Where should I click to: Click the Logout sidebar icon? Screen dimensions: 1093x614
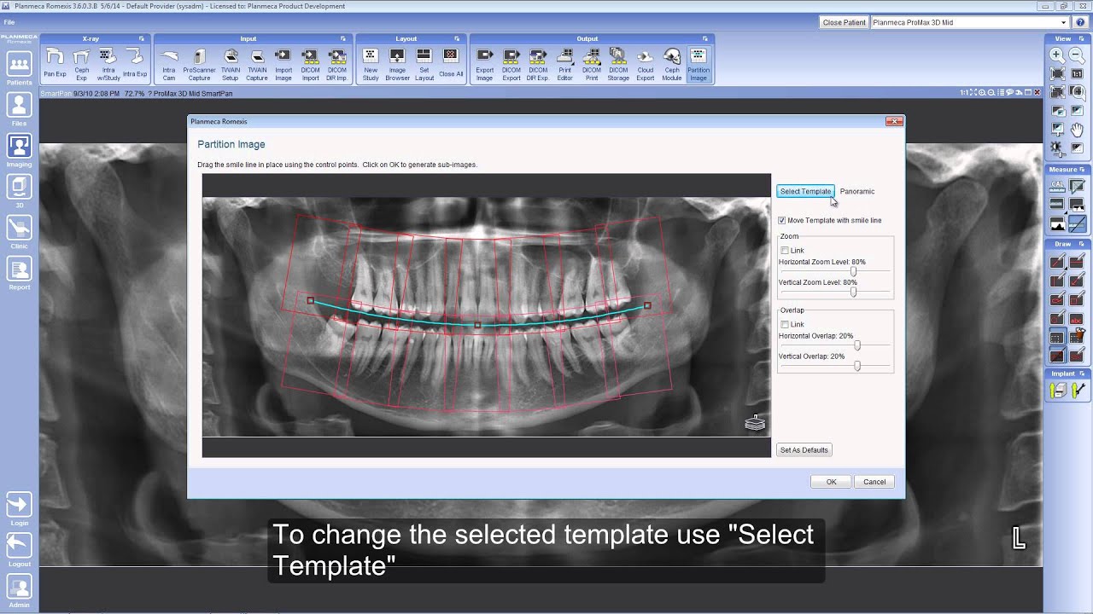pyautogui.click(x=19, y=549)
